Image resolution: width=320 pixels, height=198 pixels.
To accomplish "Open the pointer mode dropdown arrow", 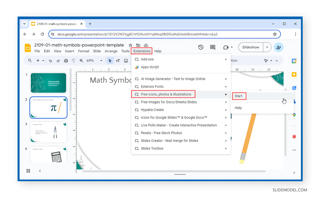I will click(x=271, y=61).
